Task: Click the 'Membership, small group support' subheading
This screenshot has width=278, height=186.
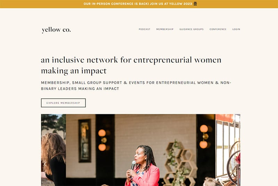Action: coord(136,86)
